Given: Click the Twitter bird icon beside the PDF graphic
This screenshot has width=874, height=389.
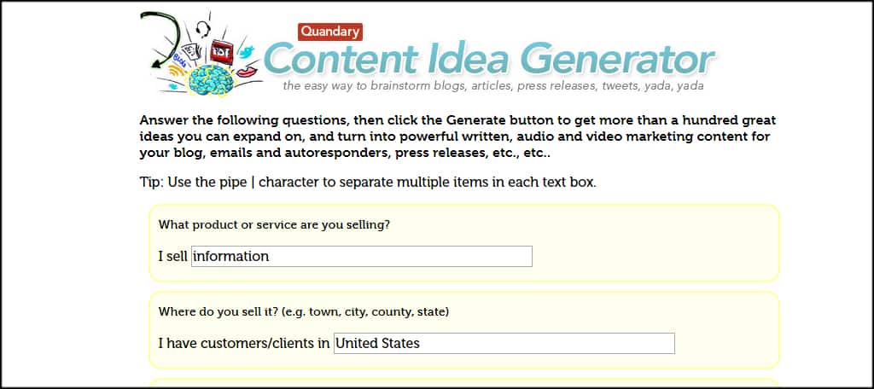Looking at the screenshot, I should [x=247, y=52].
